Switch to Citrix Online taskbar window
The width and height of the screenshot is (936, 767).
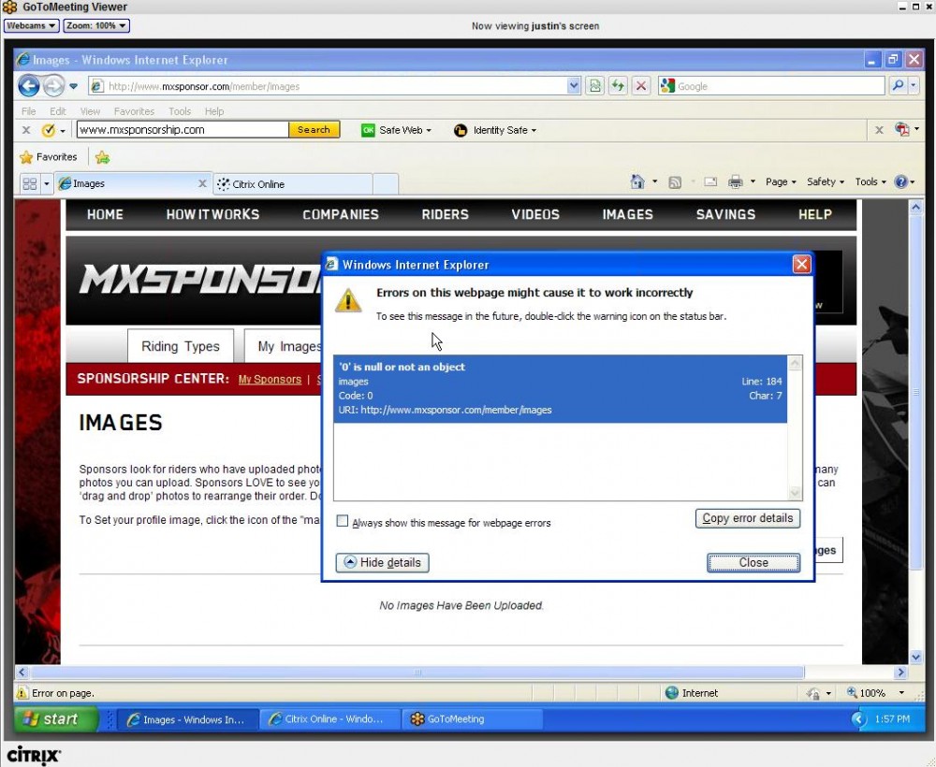point(330,719)
